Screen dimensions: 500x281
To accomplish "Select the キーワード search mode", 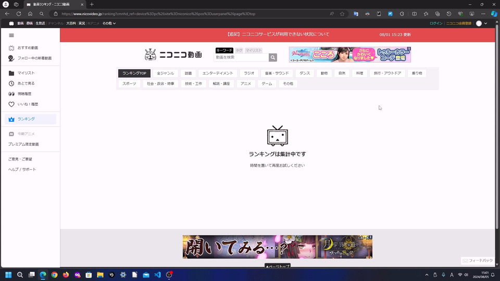I will (224, 50).
